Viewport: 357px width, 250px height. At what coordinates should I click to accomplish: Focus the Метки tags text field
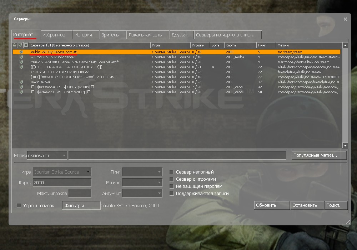177,155
